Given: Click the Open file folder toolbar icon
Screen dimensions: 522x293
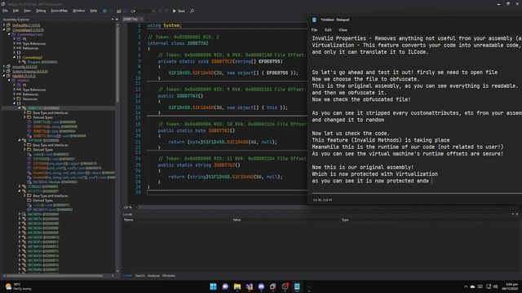Looking at the screenshot, I should click(x=119, y=11).
